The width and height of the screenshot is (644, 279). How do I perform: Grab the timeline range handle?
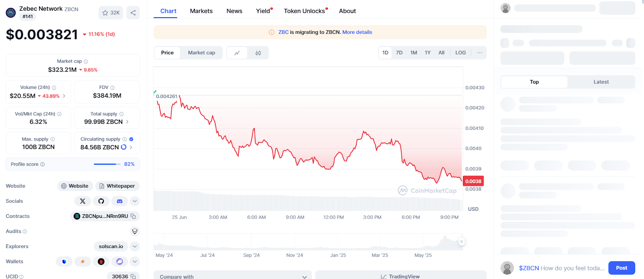tap(461, 242)
